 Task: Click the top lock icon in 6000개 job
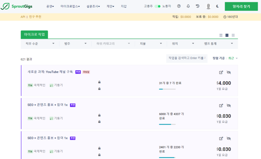(x=99, y=115)
